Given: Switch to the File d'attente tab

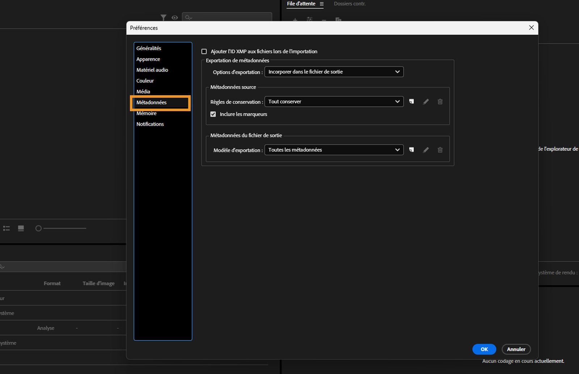Looking at the screenshot, I should click(x=301, y=4).
